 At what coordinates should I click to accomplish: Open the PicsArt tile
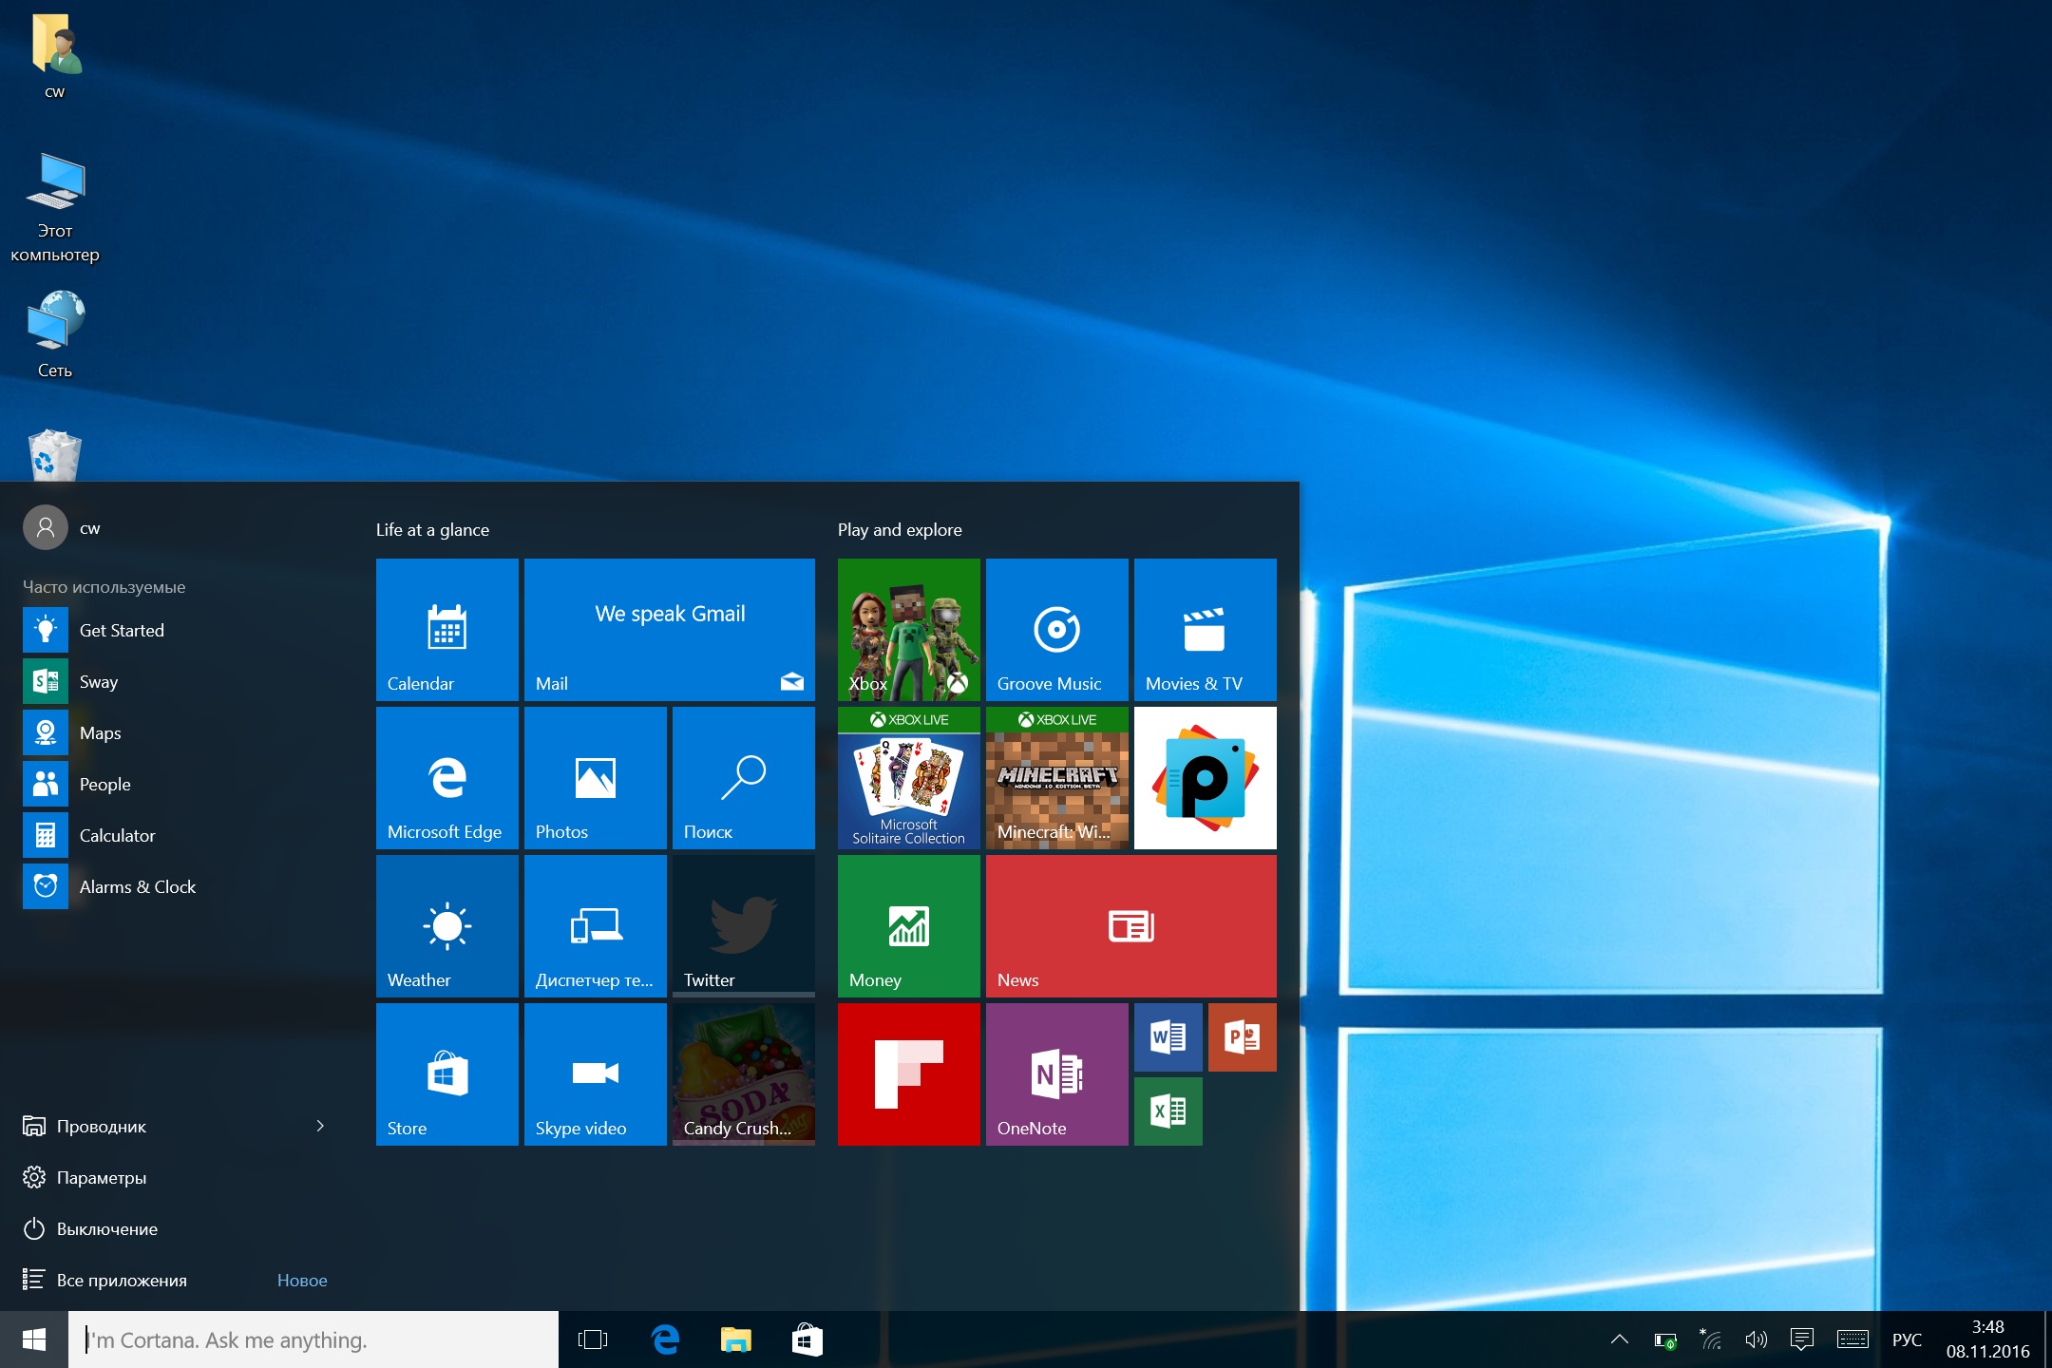click(1205, 777)
